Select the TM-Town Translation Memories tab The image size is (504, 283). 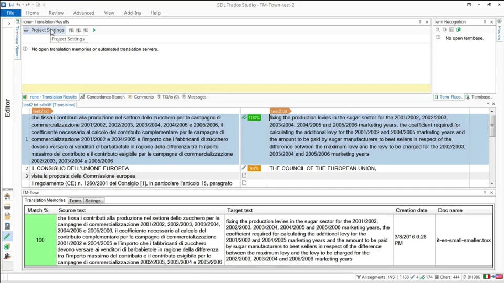[x=45, y=200]
